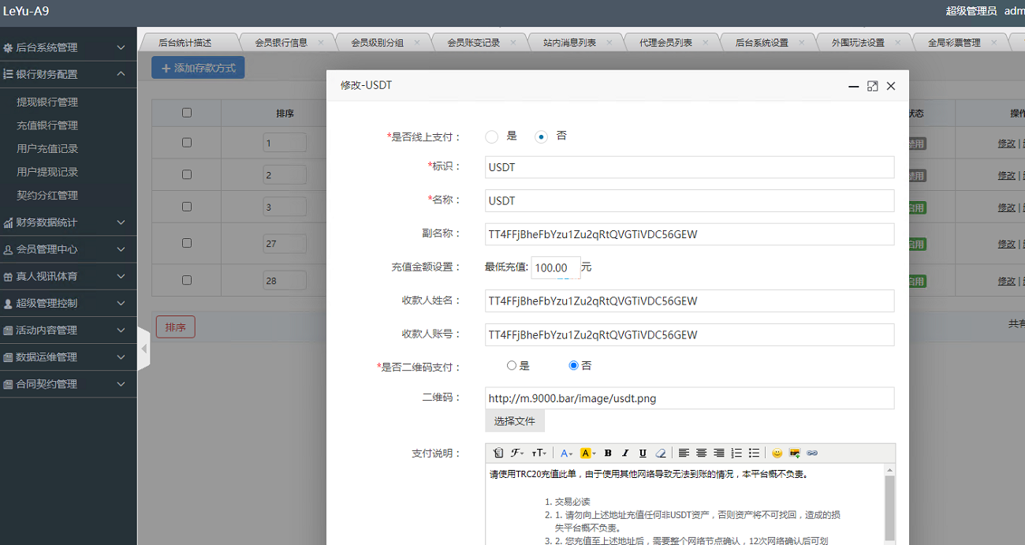Collapse sidebar with the arrow handle
This screenshot has width=1025, height=545.
pos(143,348)
